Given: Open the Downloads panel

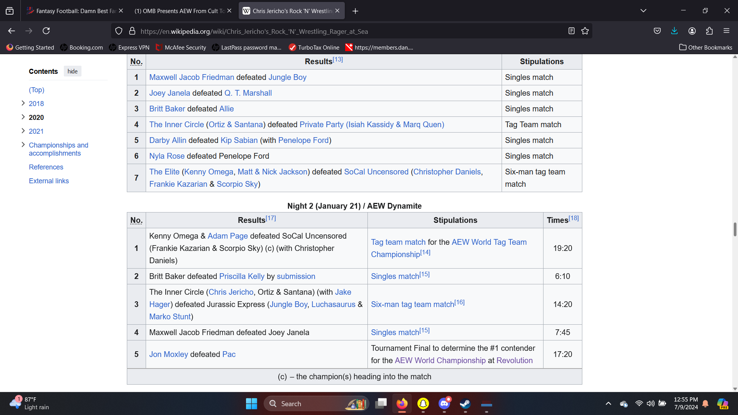Looking at the screenshot, I should [x=674, y=31].
